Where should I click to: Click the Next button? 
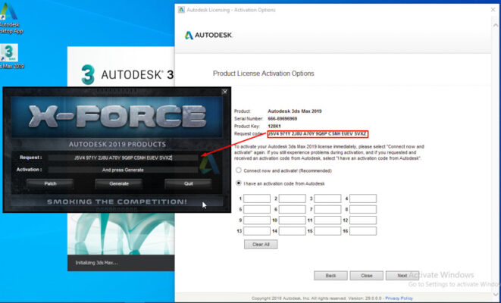tap(402, 276)
